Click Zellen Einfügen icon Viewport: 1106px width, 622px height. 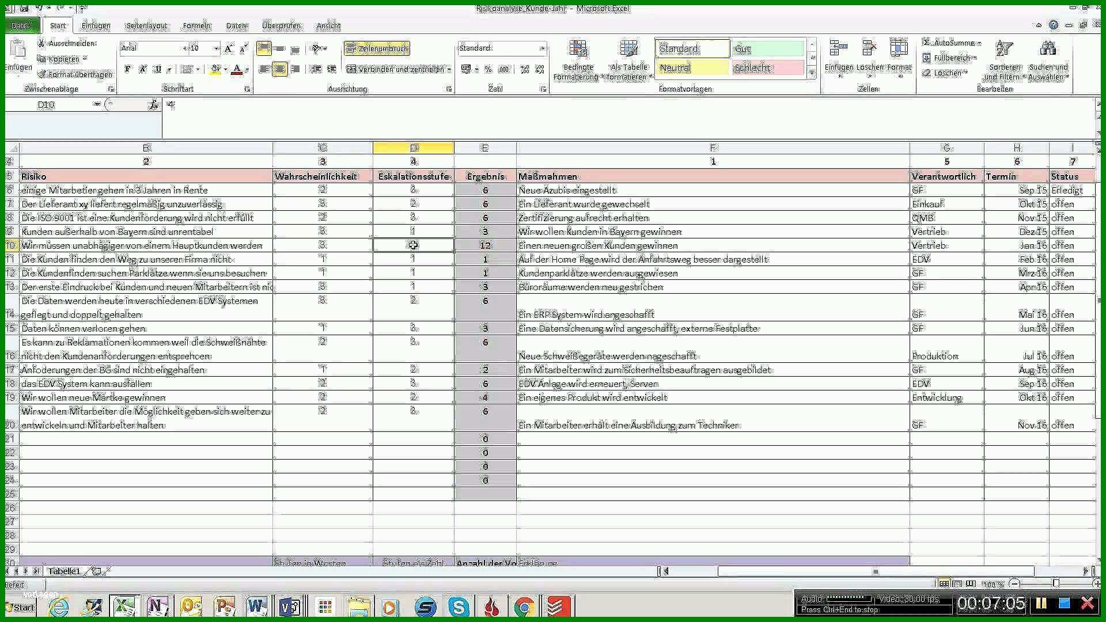click(839, 48)
